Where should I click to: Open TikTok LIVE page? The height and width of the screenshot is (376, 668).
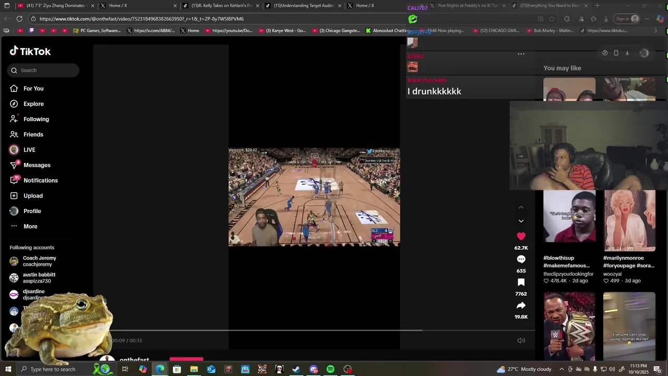[29, 150]
